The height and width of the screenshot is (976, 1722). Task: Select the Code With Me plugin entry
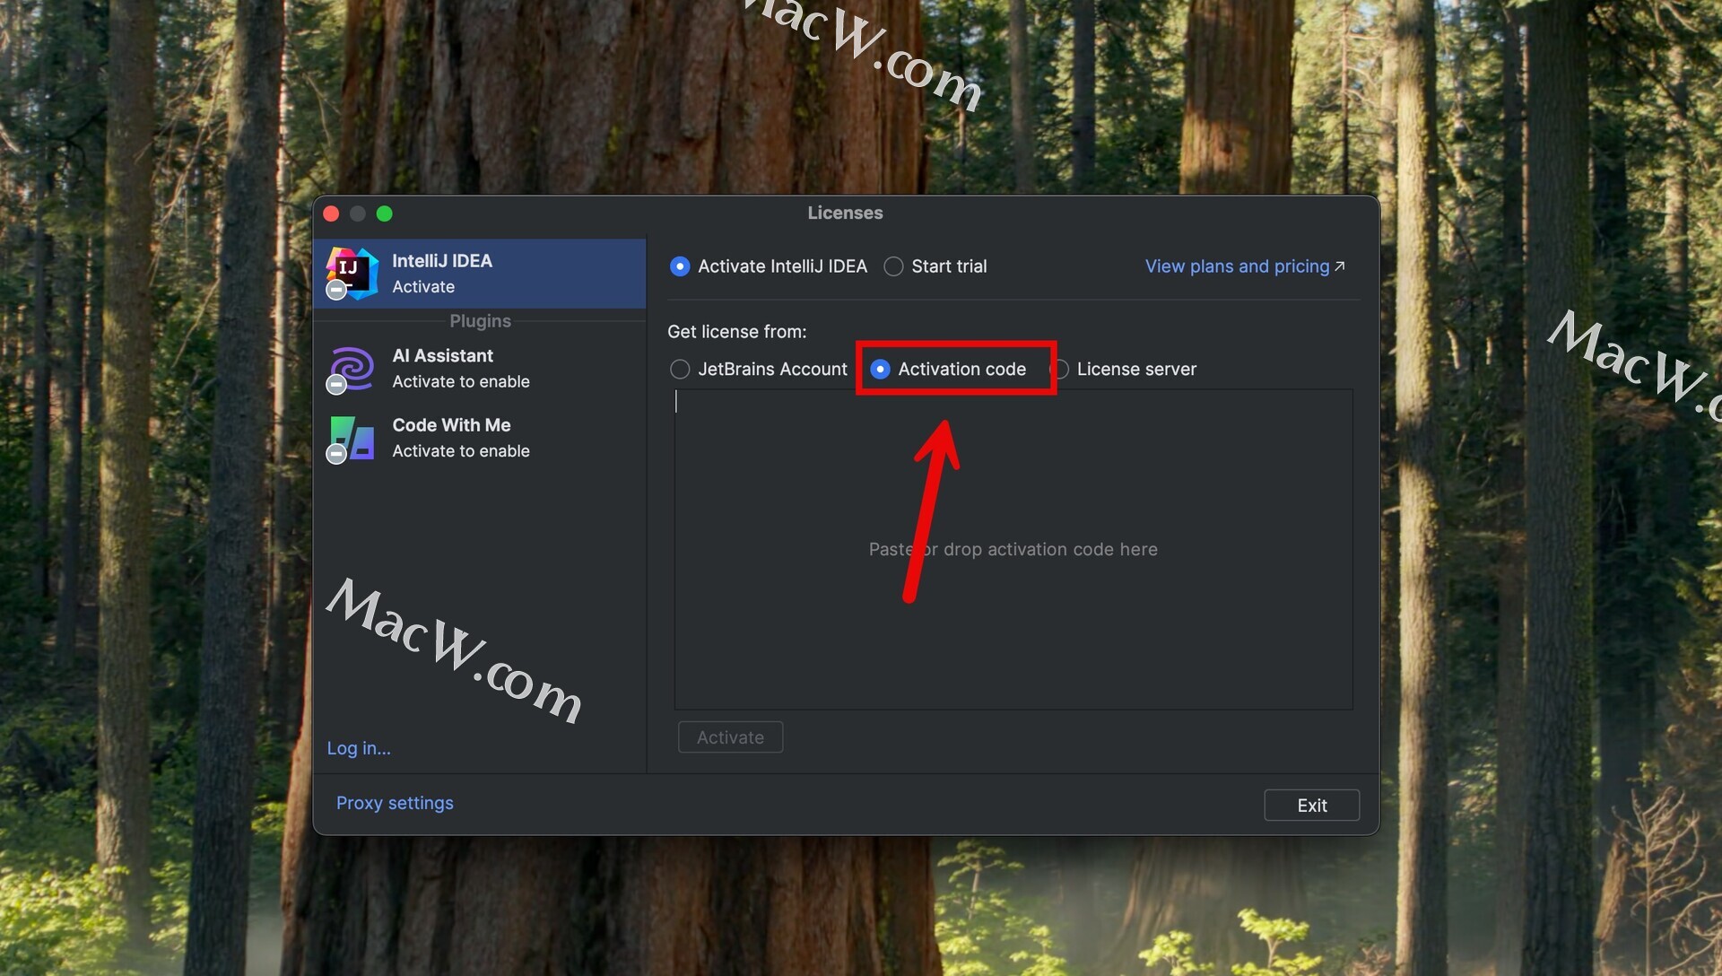pyautogui.click(x=480, y=438)
